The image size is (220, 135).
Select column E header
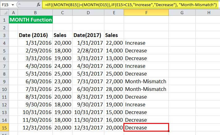click(114, 13)
